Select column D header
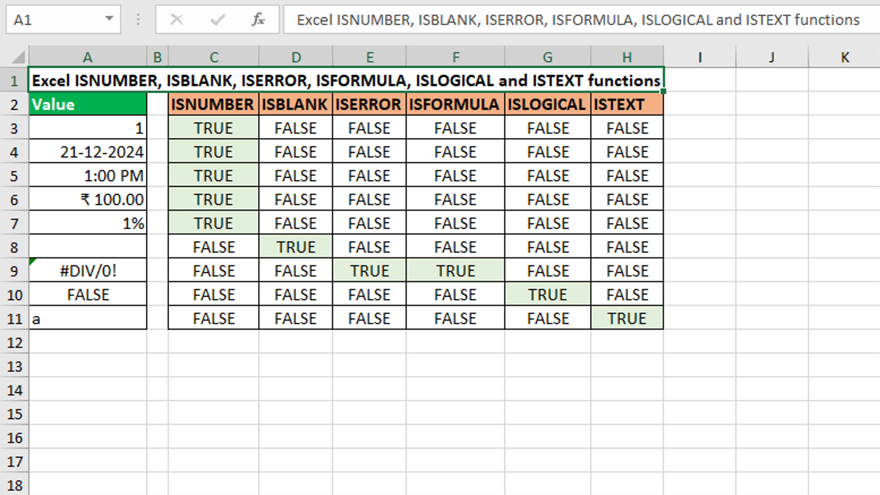The image size is (880, 495). click(x=296, y=57)
